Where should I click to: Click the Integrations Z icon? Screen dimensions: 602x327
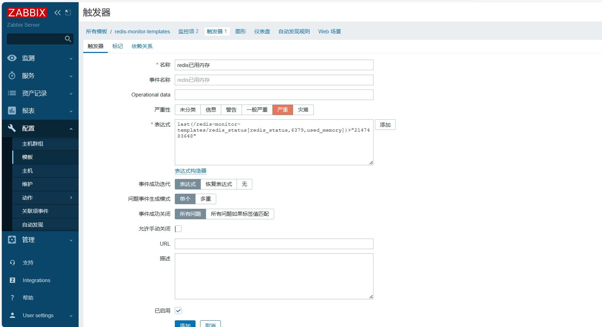13,280
